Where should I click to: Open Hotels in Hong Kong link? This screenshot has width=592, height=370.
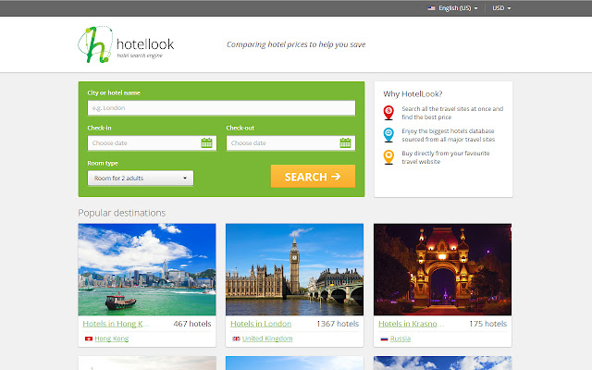pos(117,324)
